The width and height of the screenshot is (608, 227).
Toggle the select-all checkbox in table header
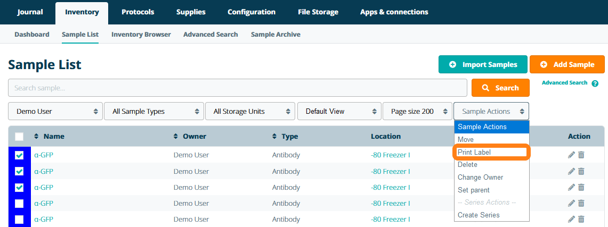click(x=19, y=137)
